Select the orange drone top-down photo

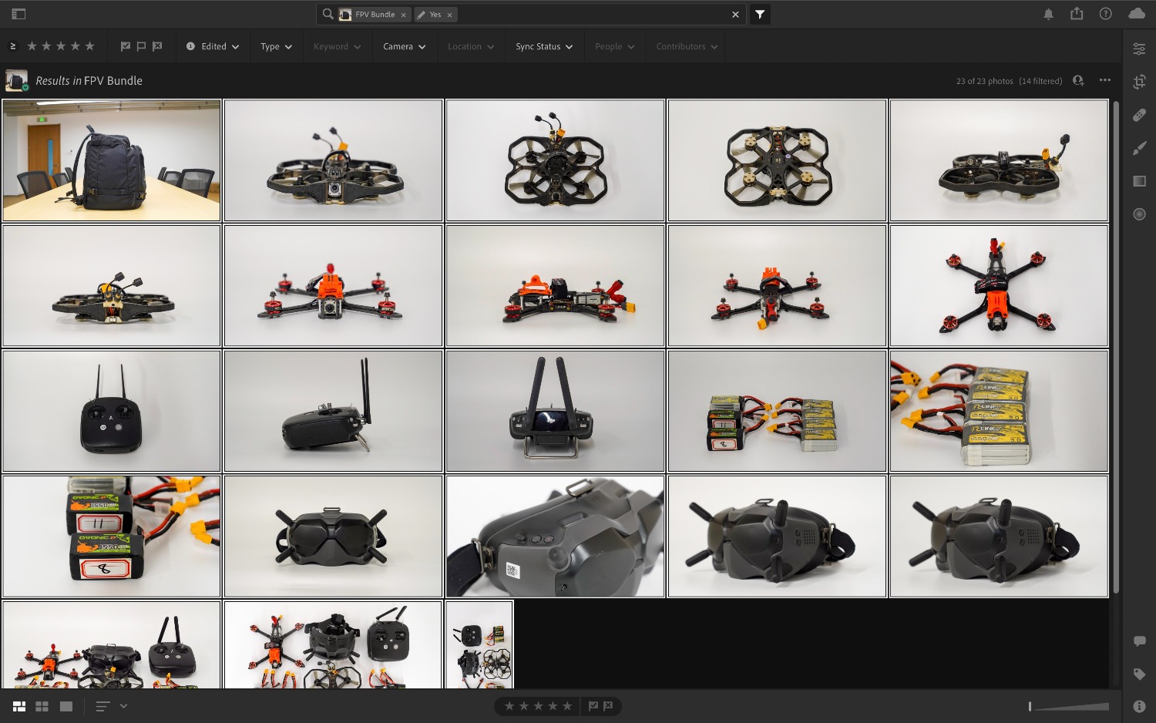[999, 286]
